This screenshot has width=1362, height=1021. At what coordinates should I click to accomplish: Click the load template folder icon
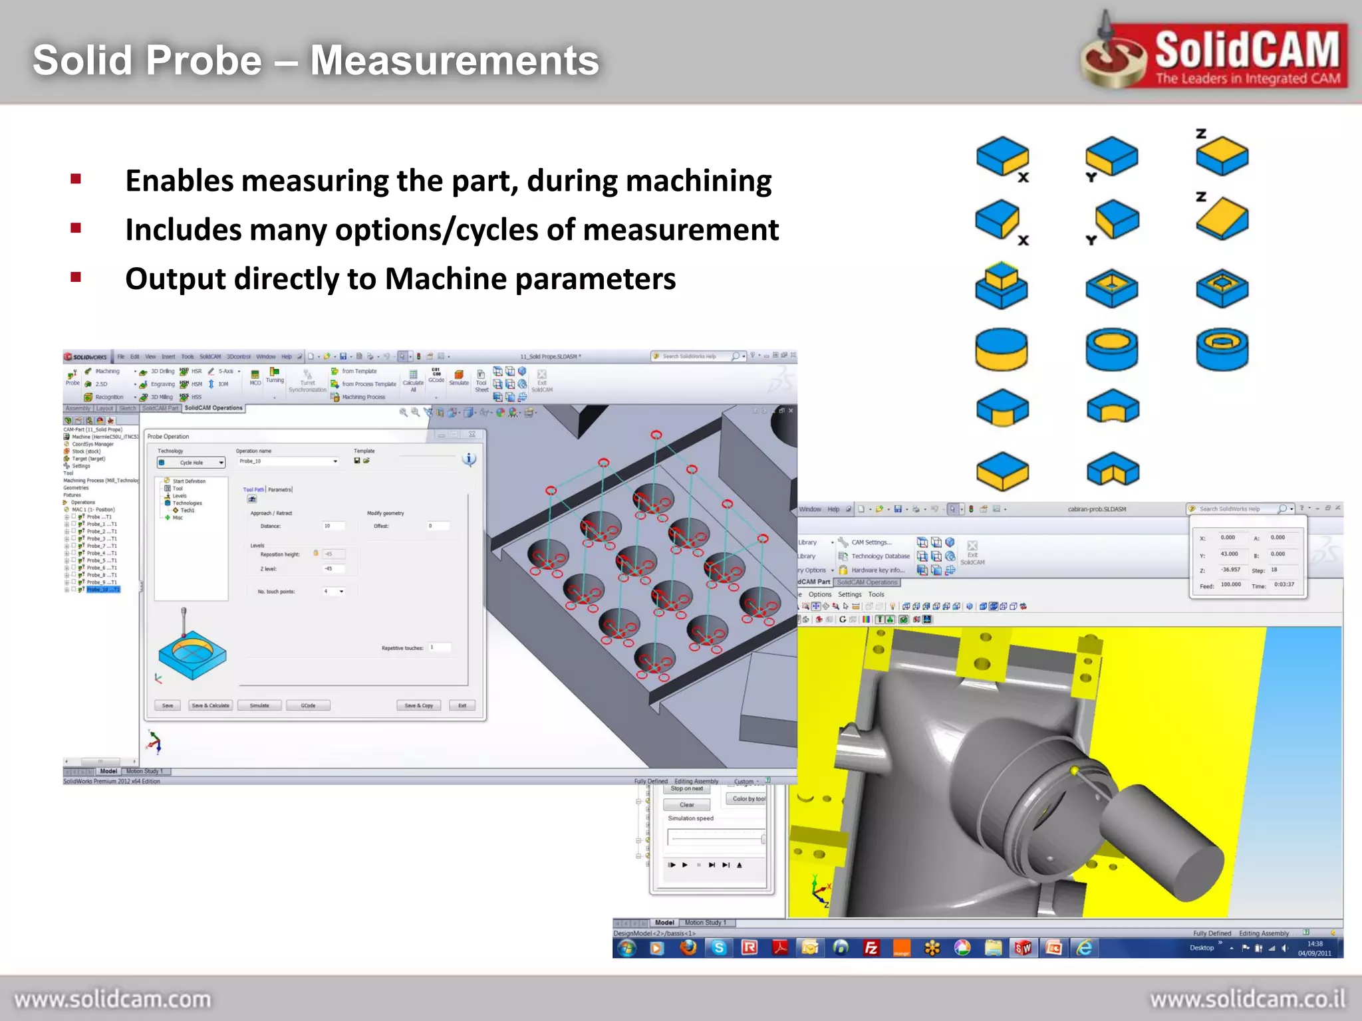click(366, 461)
